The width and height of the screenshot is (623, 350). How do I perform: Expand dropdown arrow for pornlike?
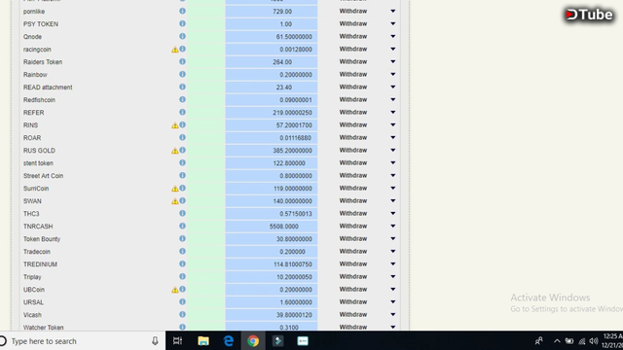coord(393,11)
